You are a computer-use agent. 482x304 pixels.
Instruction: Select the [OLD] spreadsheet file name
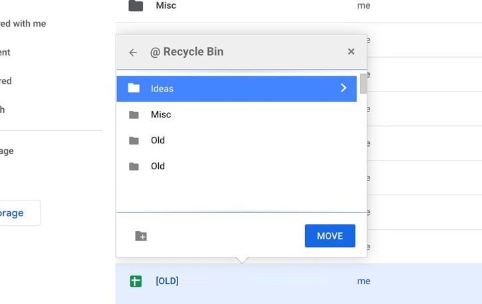click(168, 281)
